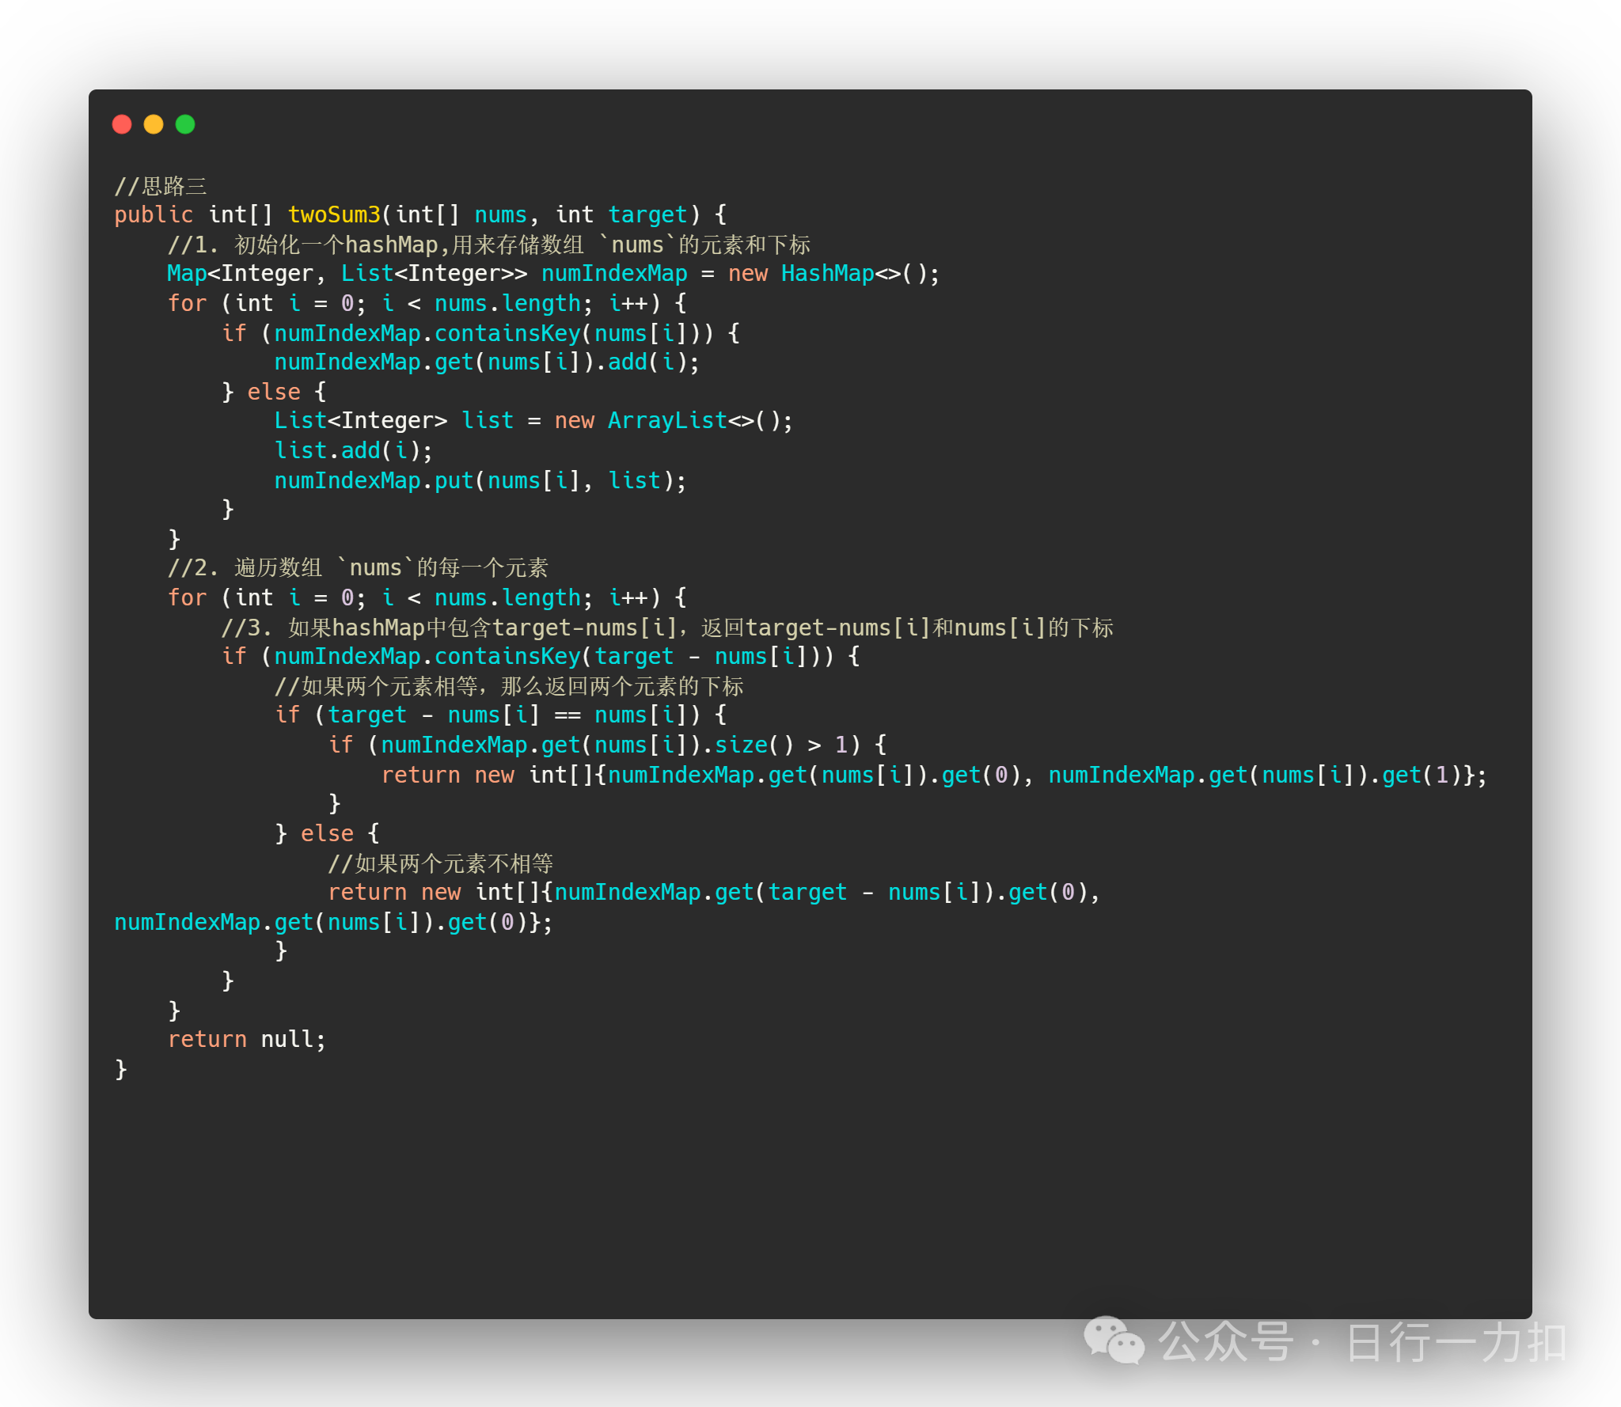Click 'List<Integer> list = new ArrayList<>();' line
The image size is (1621, 1407).
[x=533, y=421]
